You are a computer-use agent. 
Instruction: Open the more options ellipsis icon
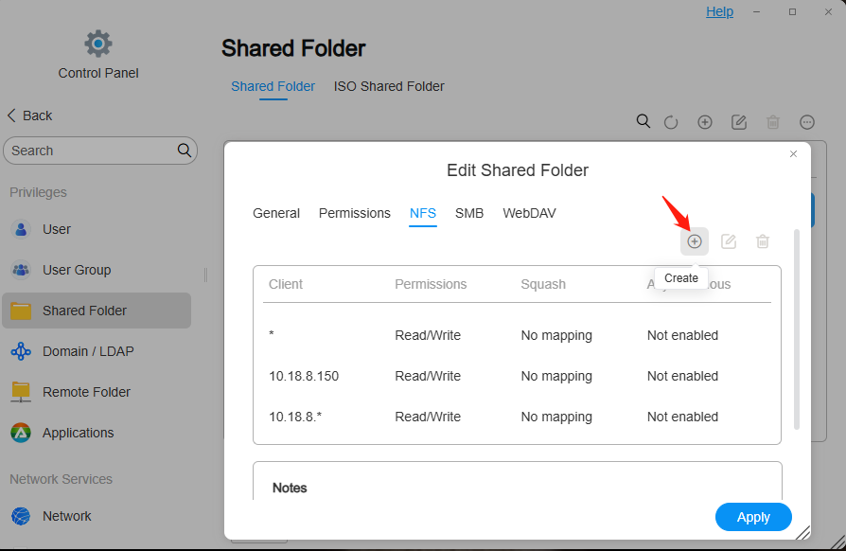807,122
